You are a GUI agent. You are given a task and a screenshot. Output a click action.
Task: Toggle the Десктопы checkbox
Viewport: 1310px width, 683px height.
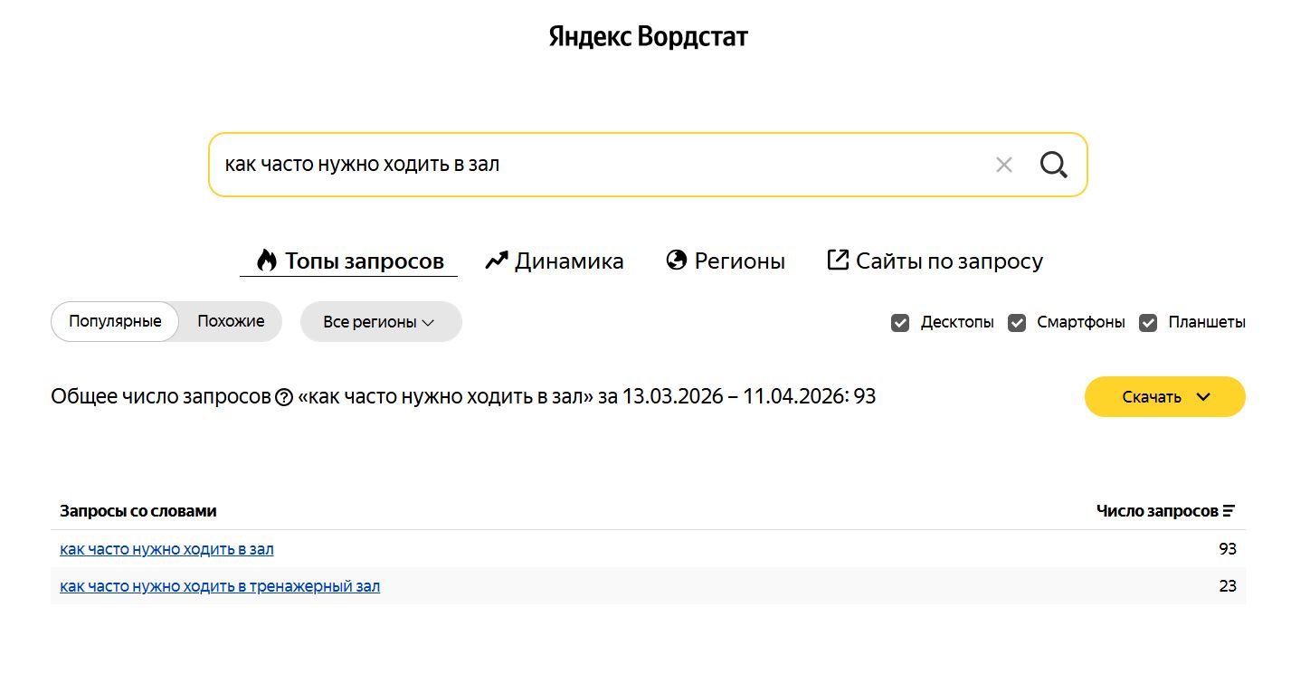click(x=900, y=323)
